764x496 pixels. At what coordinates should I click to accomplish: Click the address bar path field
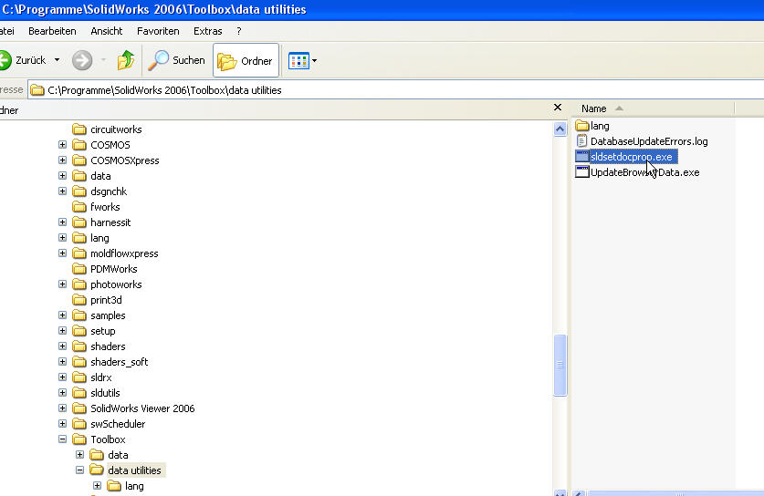click(395, 90)
